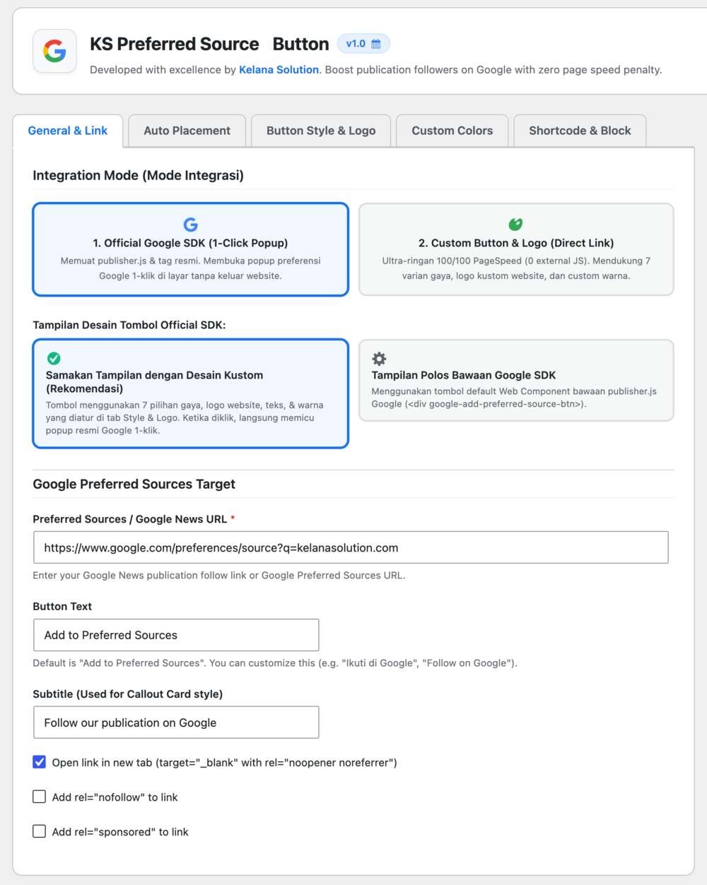Enable the rel="sponsored" checkbox
The image size is (707, 885).
pyautogui.click(x=40, y=831)
